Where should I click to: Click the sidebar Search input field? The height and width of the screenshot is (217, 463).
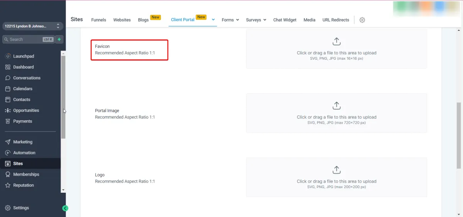click(x=29, y=39)
